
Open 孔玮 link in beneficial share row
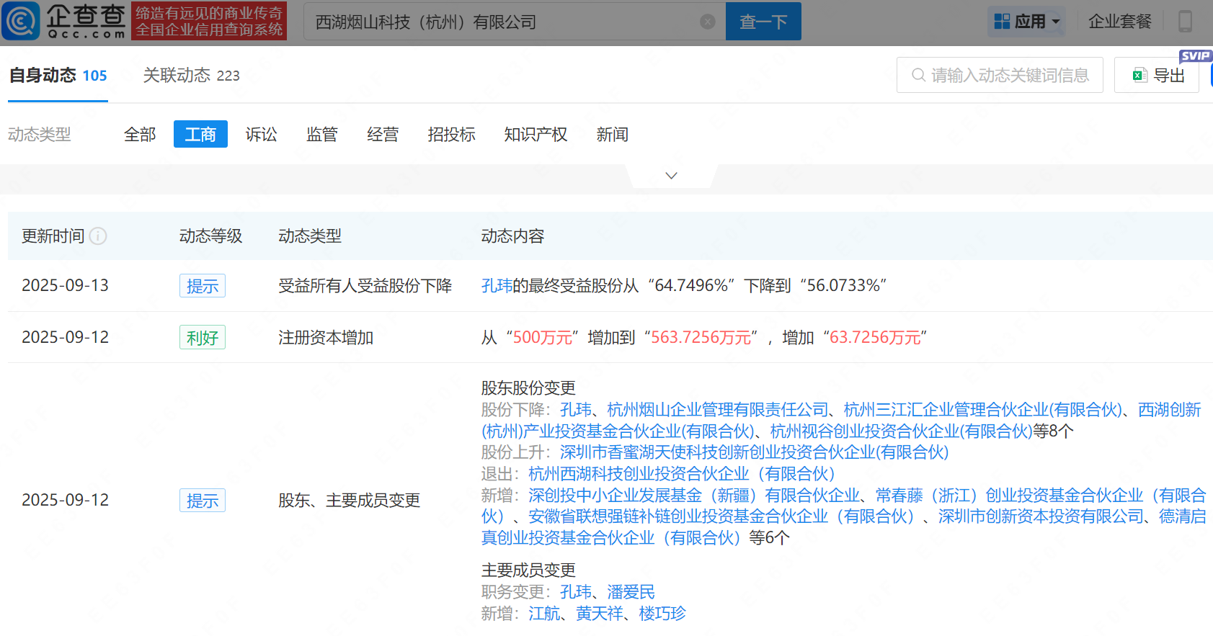coord(497,286)
